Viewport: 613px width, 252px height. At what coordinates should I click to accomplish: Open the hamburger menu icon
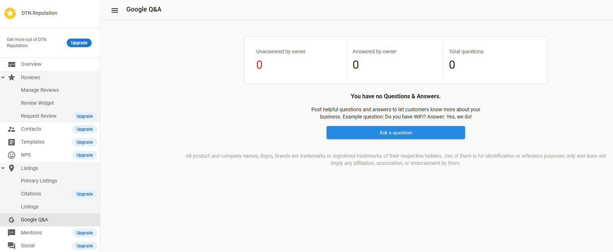coord(115,10)
